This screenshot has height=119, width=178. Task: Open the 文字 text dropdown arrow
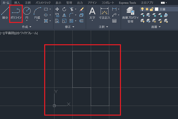click(92, 21)
